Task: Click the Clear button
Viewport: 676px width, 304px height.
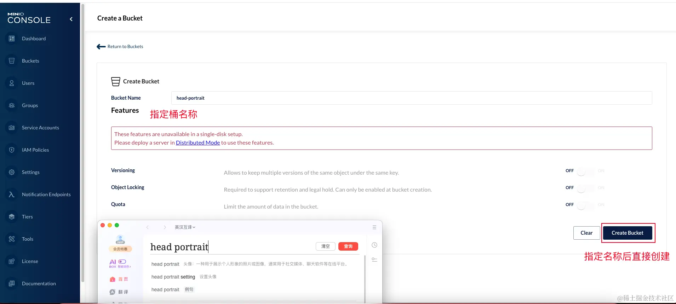Action: (586, 233)
